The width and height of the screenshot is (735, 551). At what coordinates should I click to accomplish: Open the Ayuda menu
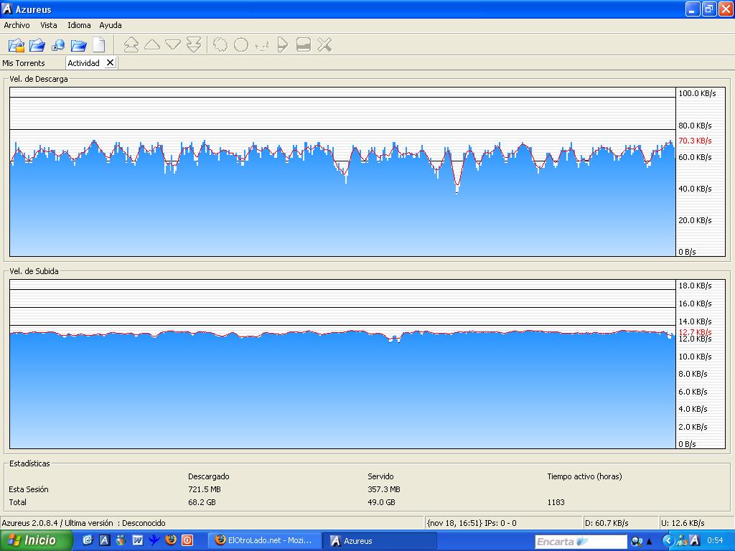[x=110, y=25]
